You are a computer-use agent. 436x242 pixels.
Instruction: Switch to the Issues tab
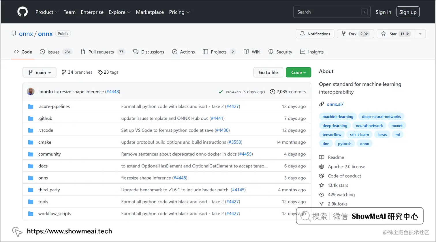point(56,52)
